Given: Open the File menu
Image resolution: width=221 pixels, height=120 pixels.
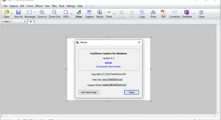Looking at the screenshot, I should (x=5, y=6).
